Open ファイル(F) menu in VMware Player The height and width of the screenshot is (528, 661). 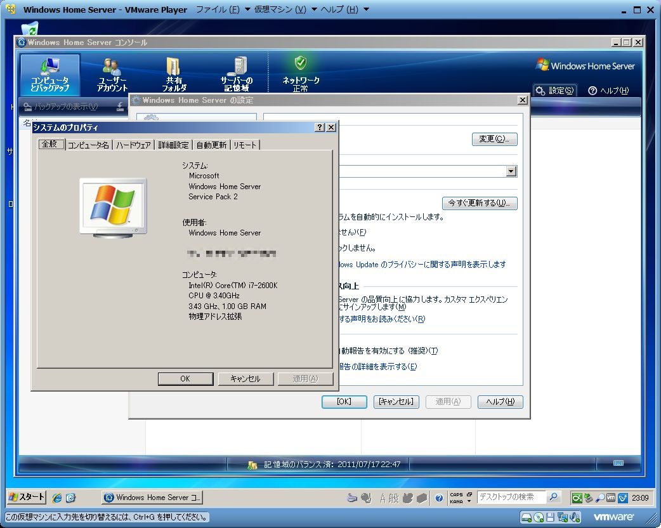click(x=218, y=10)
